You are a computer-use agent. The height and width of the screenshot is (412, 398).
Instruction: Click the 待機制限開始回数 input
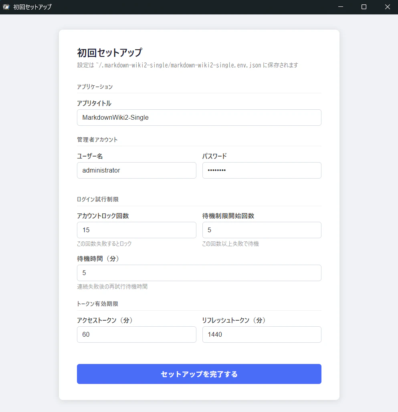point(262,230)
